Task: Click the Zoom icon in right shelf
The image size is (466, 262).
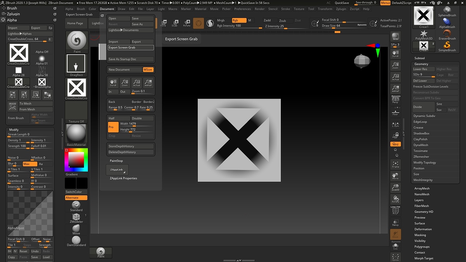Action: click(395, 65)
